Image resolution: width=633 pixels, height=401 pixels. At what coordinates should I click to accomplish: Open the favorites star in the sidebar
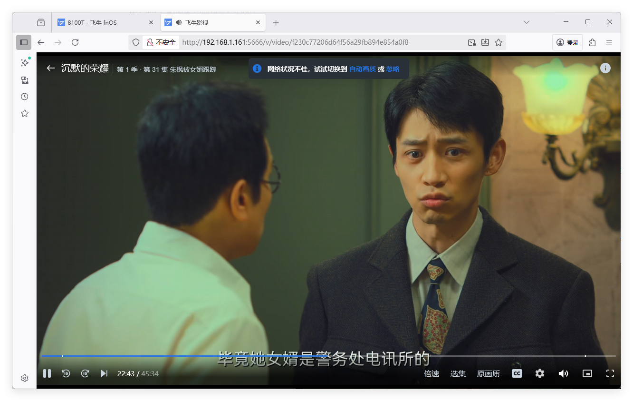(x=24, y=113)
